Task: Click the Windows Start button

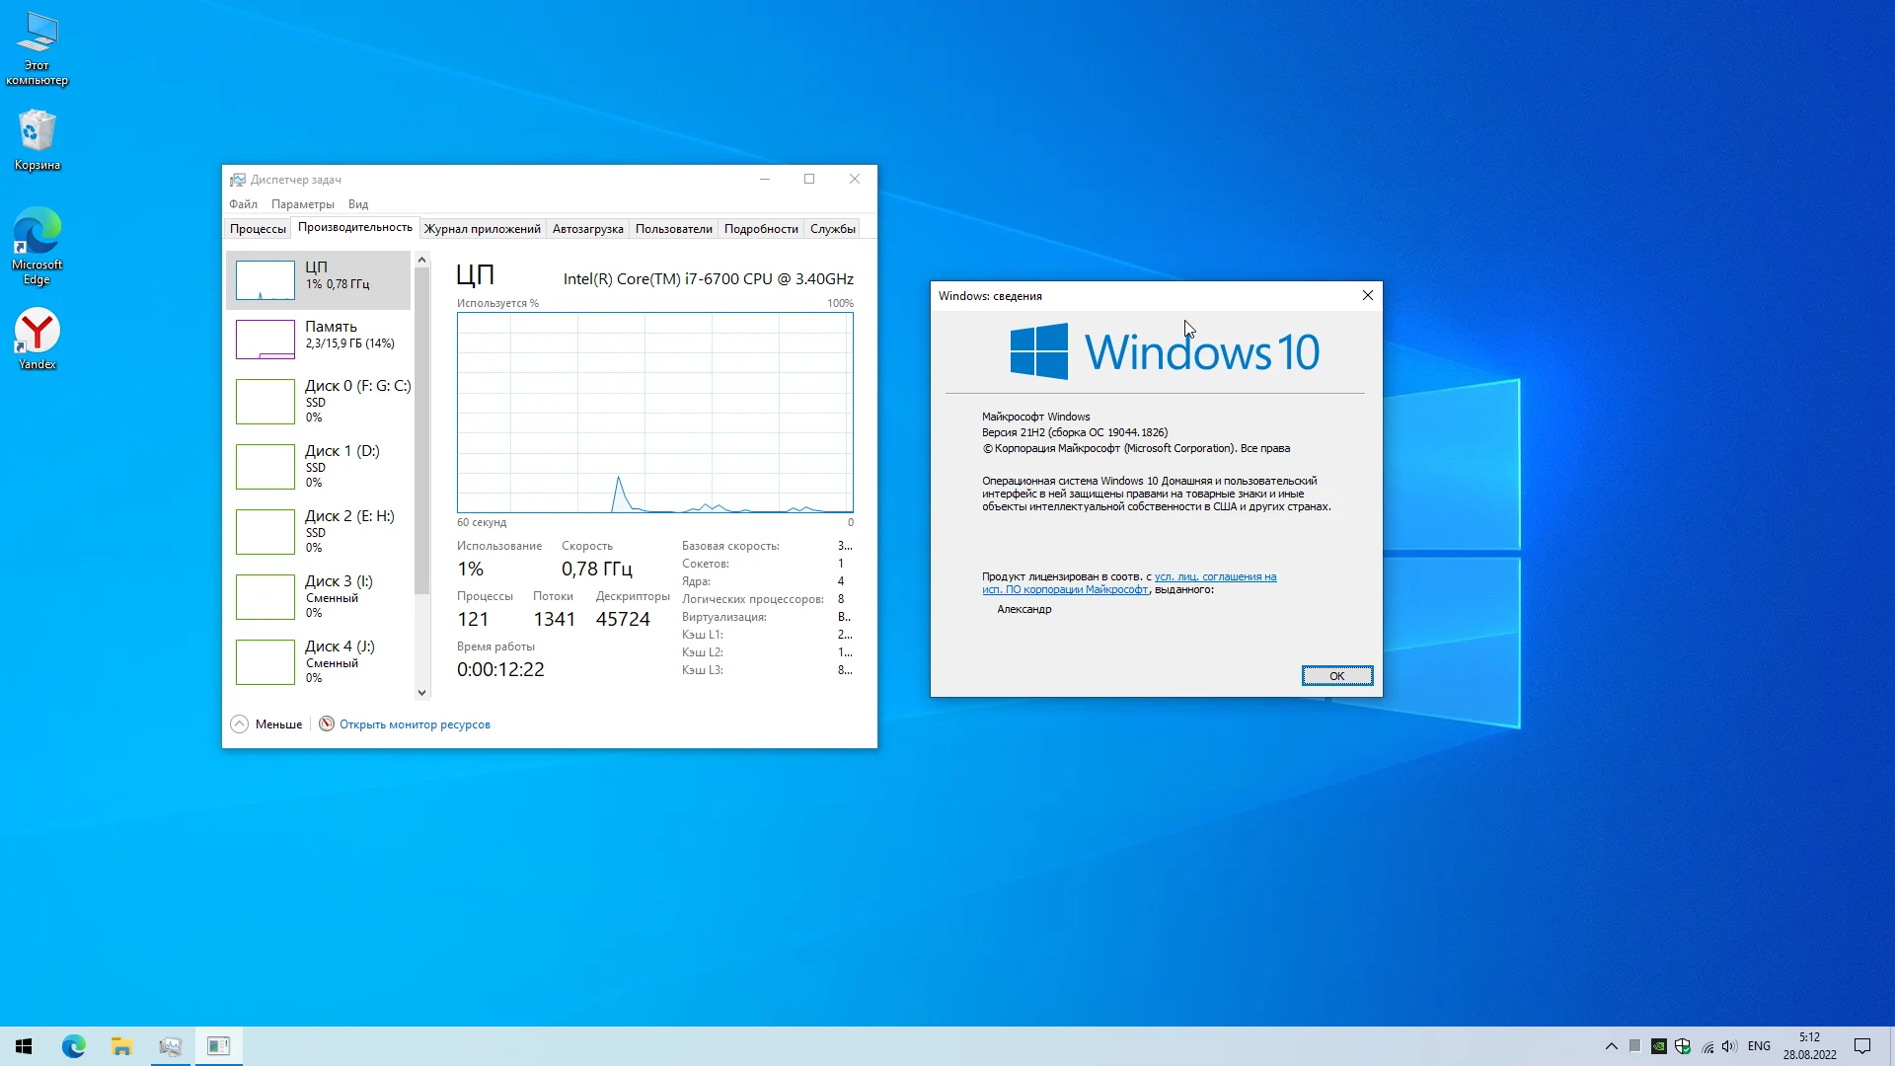Action: click(24, 1046)
